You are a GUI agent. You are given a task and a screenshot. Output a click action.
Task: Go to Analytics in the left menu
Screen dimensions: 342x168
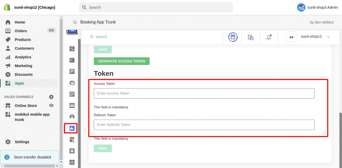pos(23,57)
